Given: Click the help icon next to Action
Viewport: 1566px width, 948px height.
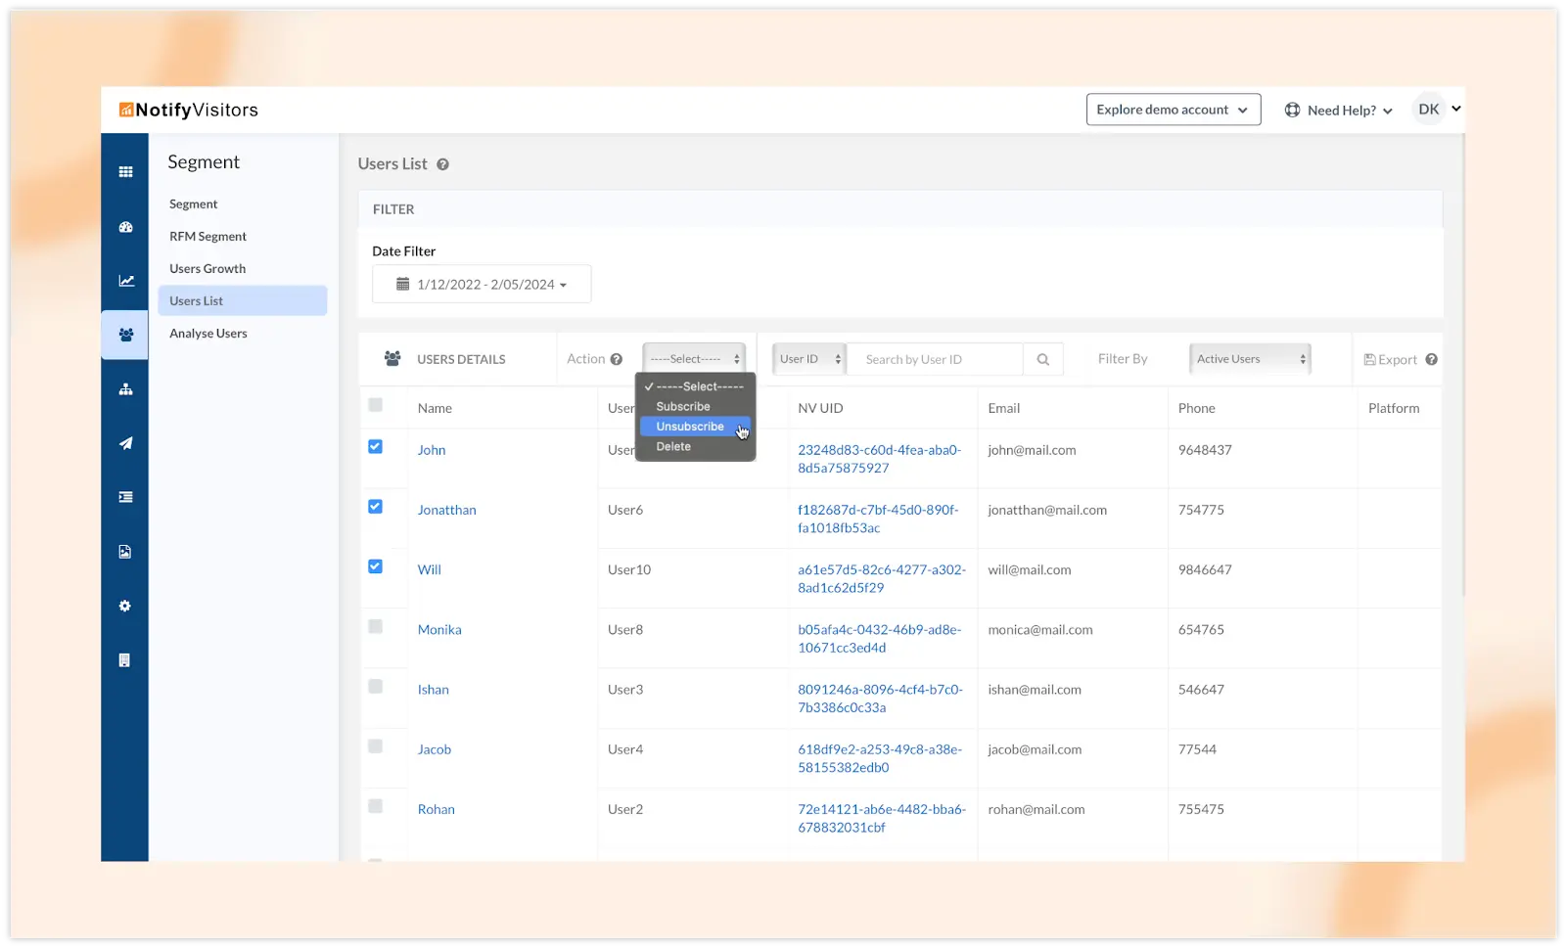Looking at the screenshot, I should click(617, 360).
